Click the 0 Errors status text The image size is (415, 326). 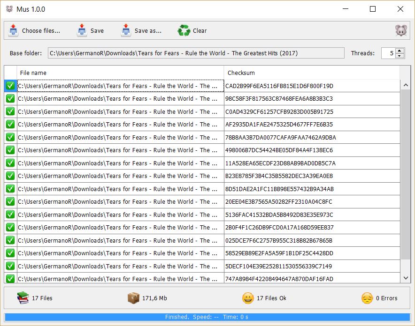386,298
